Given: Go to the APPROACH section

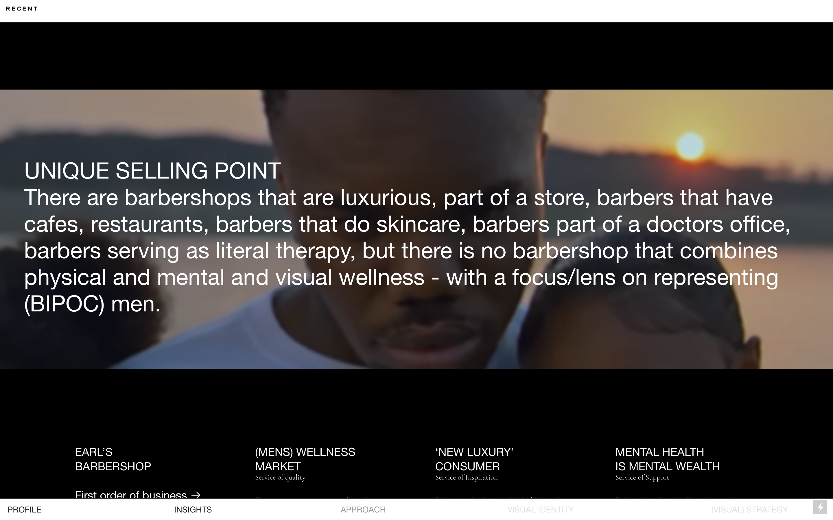Looking at the screenshot, I should [x=363, y=509].
